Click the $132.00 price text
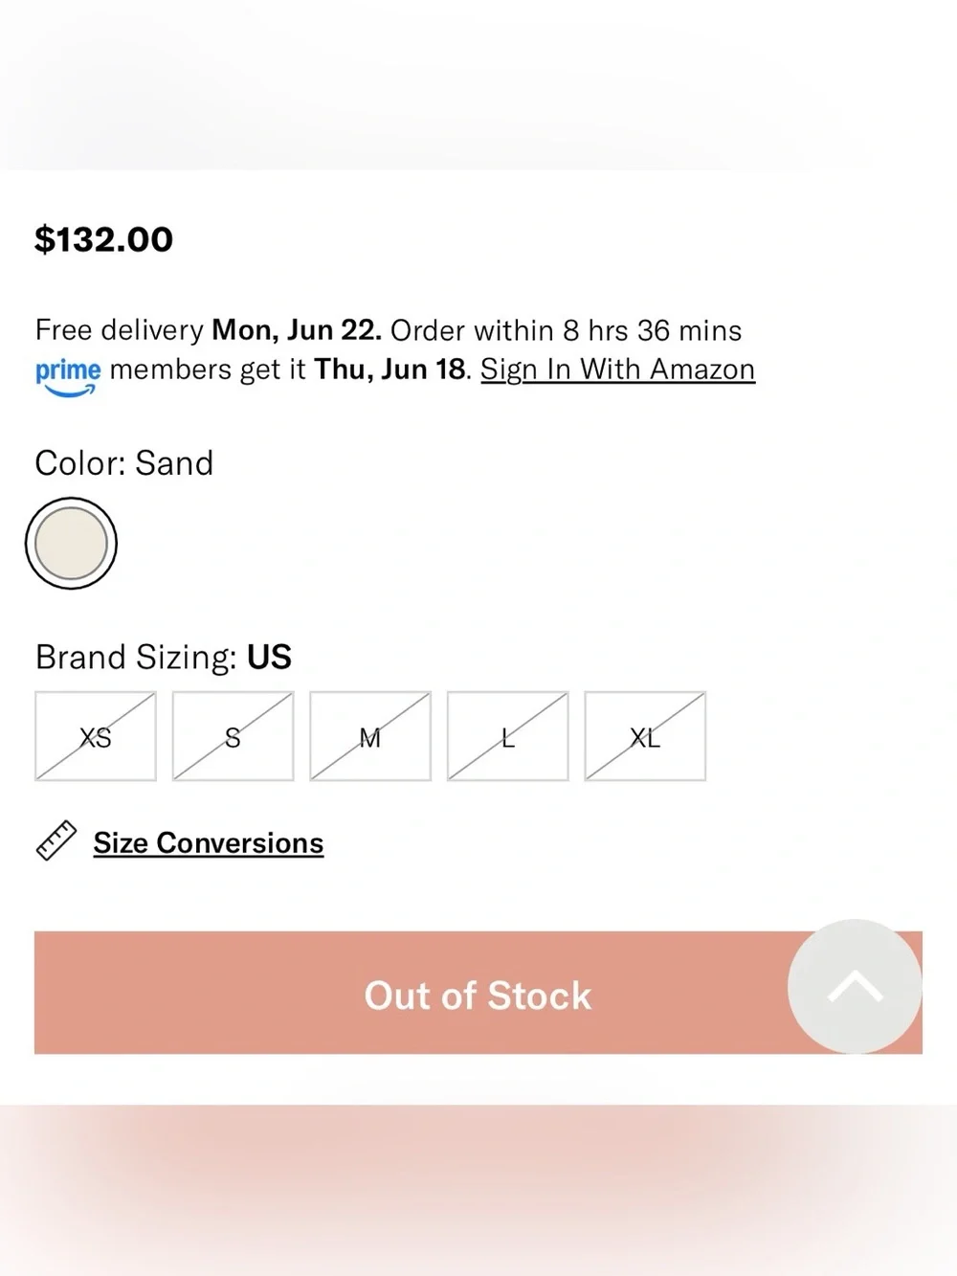This screenshot has width=957, height=1276. pyautogui.click(x=104, y=239)
